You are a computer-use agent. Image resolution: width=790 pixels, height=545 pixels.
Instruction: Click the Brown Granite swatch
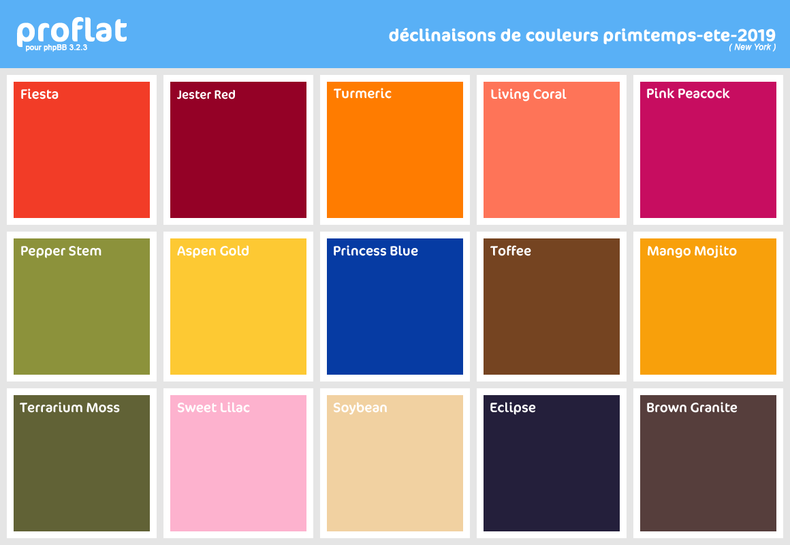coord(708,463)
